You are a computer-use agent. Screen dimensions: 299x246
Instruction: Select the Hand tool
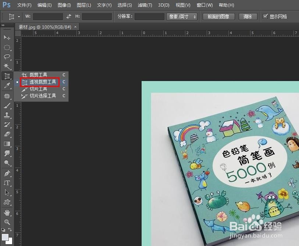pos(7,213)
